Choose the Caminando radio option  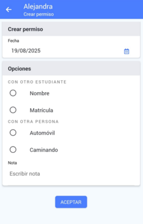point(13,149)
